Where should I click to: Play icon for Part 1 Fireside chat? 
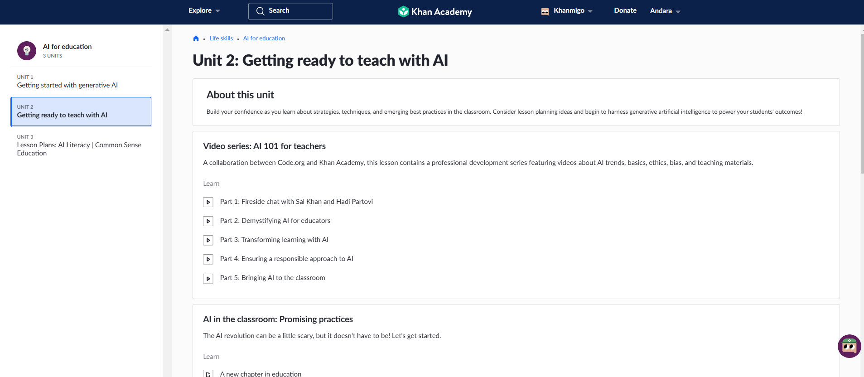pos(208,202)
